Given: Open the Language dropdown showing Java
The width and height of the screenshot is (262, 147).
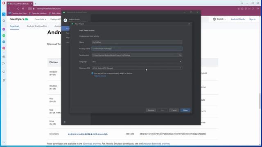Looking at the screenshot, I should 137,62.
